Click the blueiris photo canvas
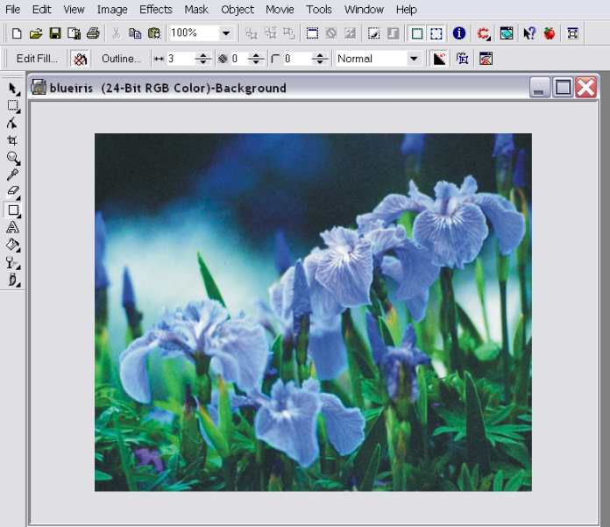The image size is (610, 527). click(x=313, y=311)
